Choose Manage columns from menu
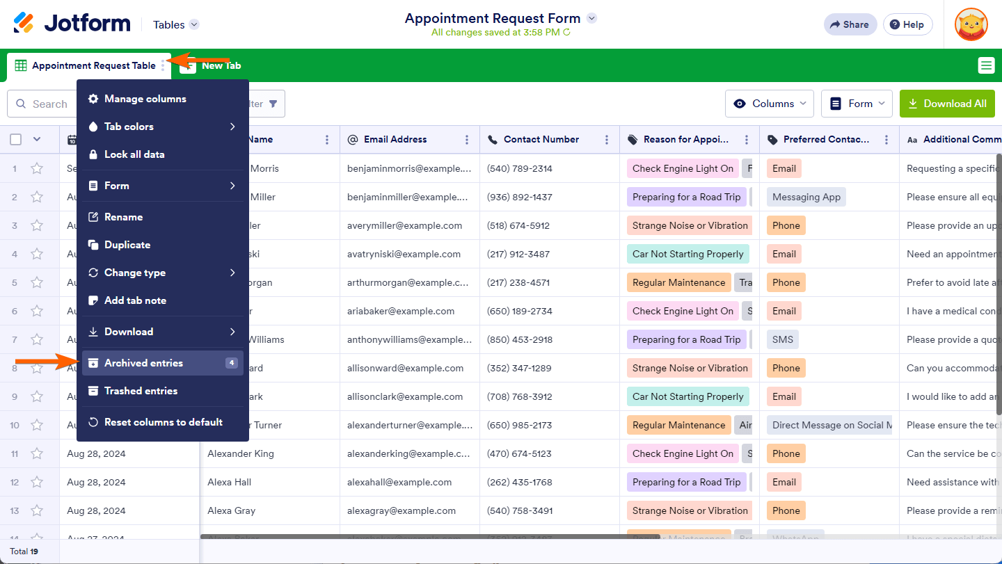 tap(163, 99)
